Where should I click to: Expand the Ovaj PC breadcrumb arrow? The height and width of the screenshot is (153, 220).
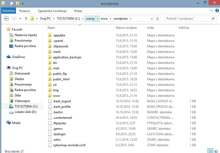tap(54, 19)
